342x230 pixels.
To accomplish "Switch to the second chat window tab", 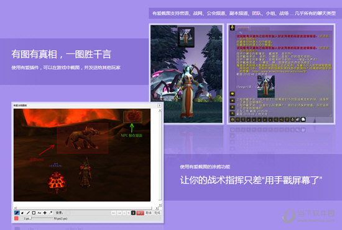I will (x=260, y=29).
